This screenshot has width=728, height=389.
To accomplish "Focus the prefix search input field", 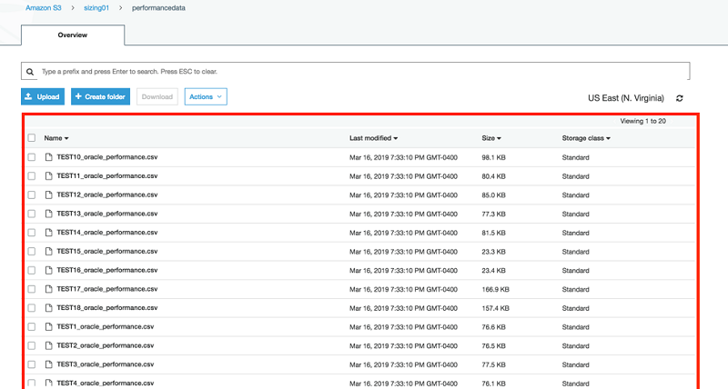I will coord(362,71).
